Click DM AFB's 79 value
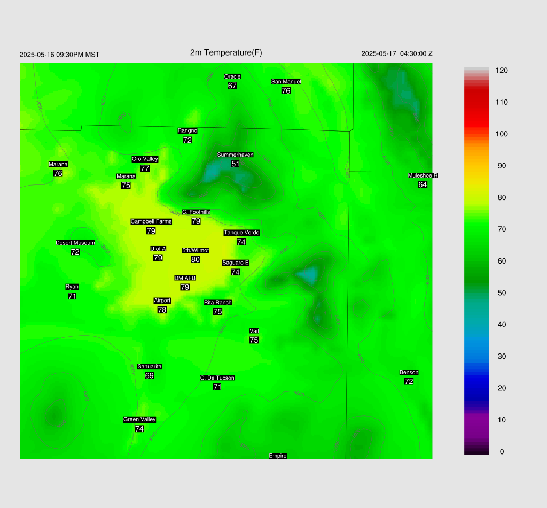This screenshot has width=547, height=508. click(x=185, y=287)
